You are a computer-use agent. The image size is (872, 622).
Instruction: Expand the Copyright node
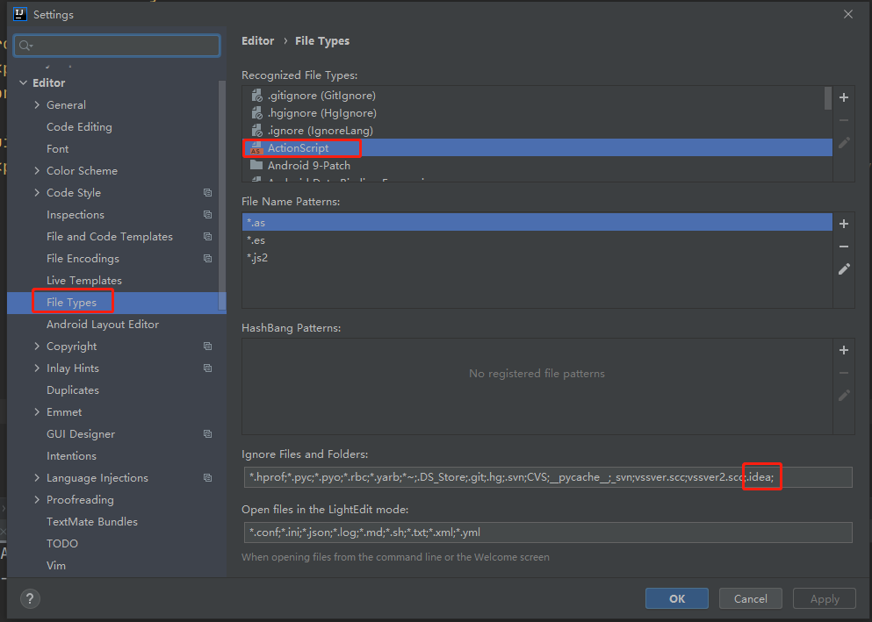37,346
